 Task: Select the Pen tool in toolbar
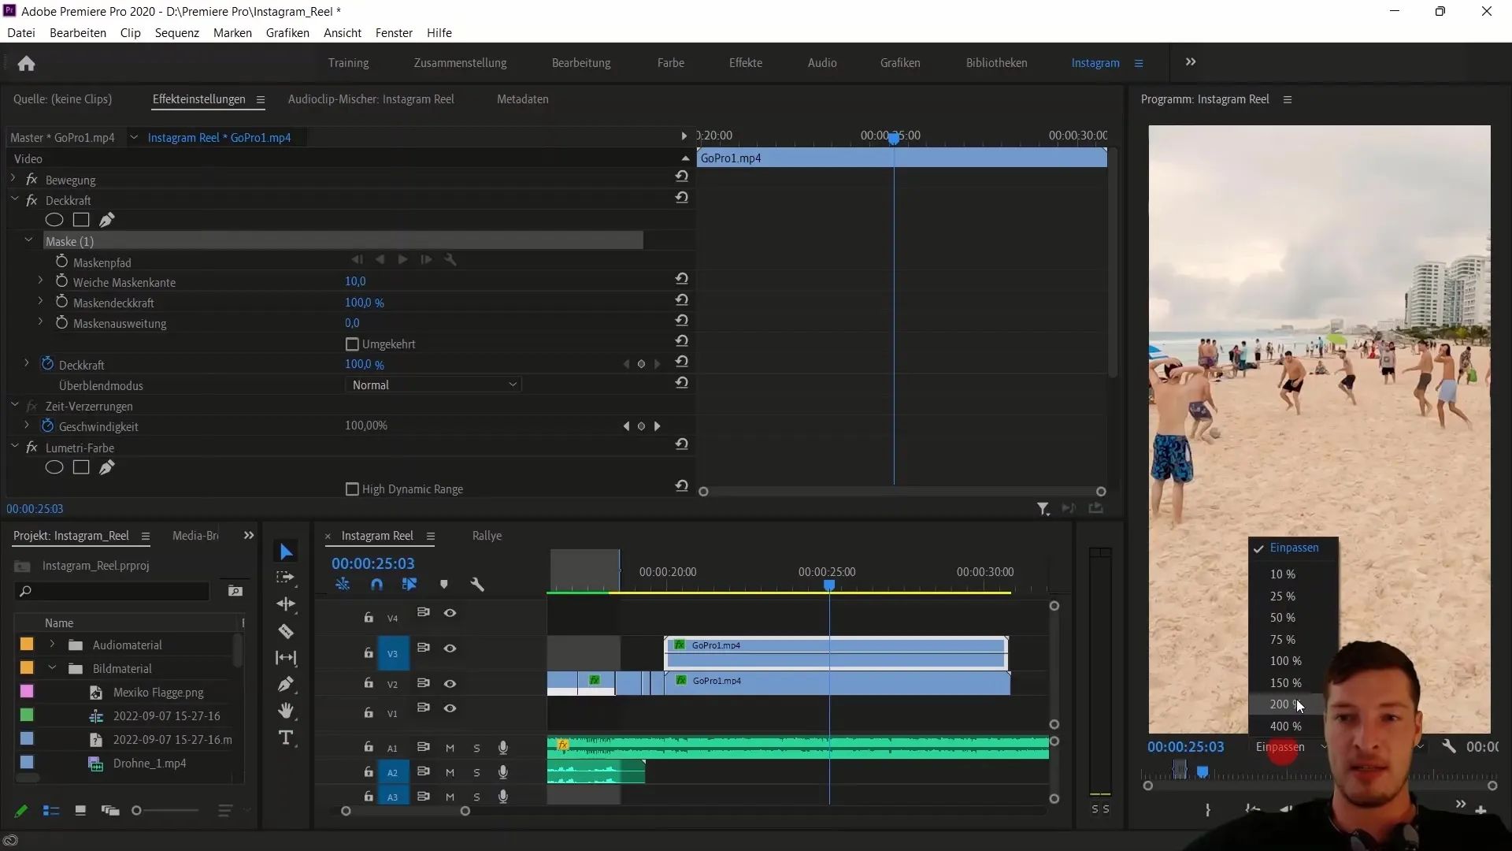(x=286, y=684)
